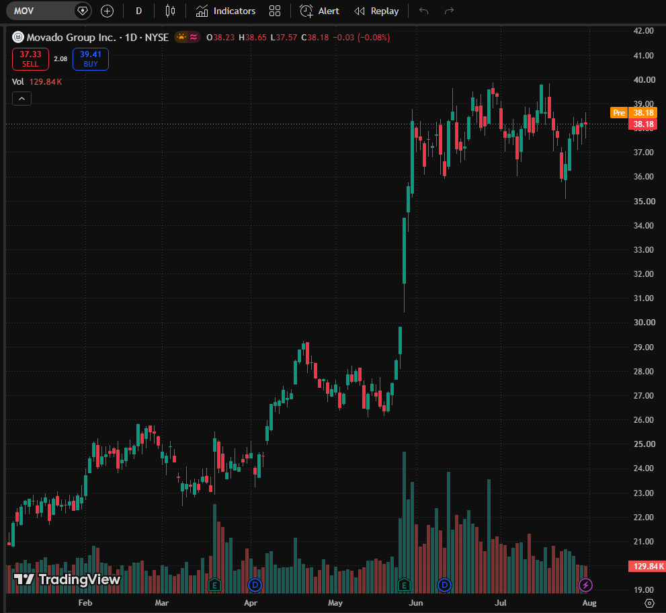Image resolution: width=666 pixels, height=613 pixels.
Task: Create an Alert from the toolbar
Action: 319,11
